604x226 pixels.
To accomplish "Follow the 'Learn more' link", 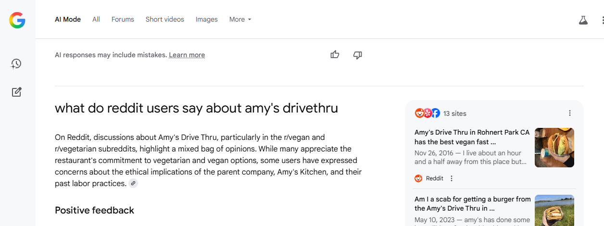I will (187, 55).
